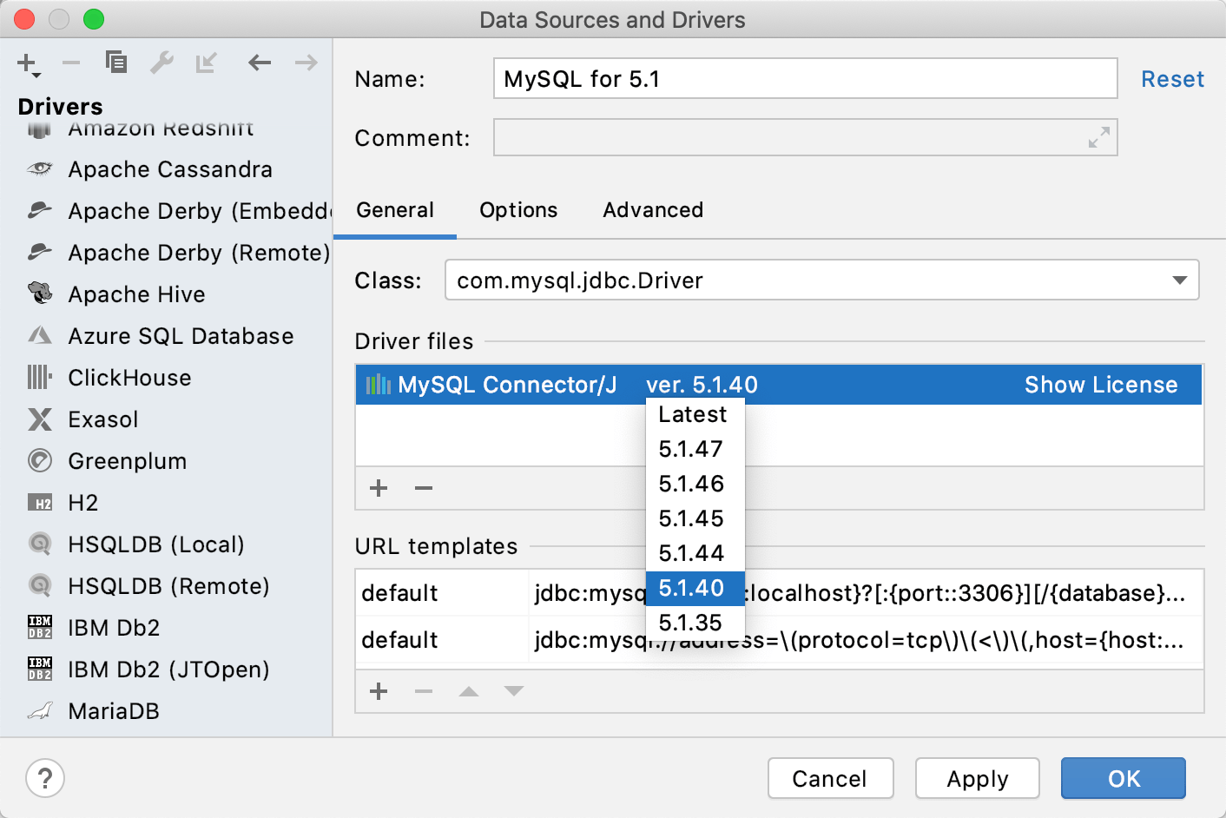This screenshot has height=818, width=1226.
Task: Add a new driver with the plus icon
Action: tap(24, 63)
